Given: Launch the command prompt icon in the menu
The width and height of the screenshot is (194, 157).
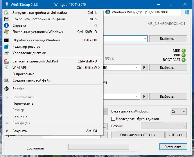Looking at the screenshot, I should coord(6,40).
